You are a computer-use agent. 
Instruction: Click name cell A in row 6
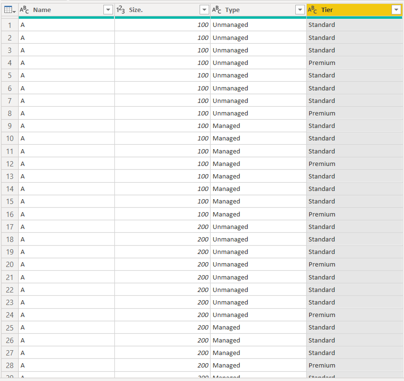click(66, 89)
